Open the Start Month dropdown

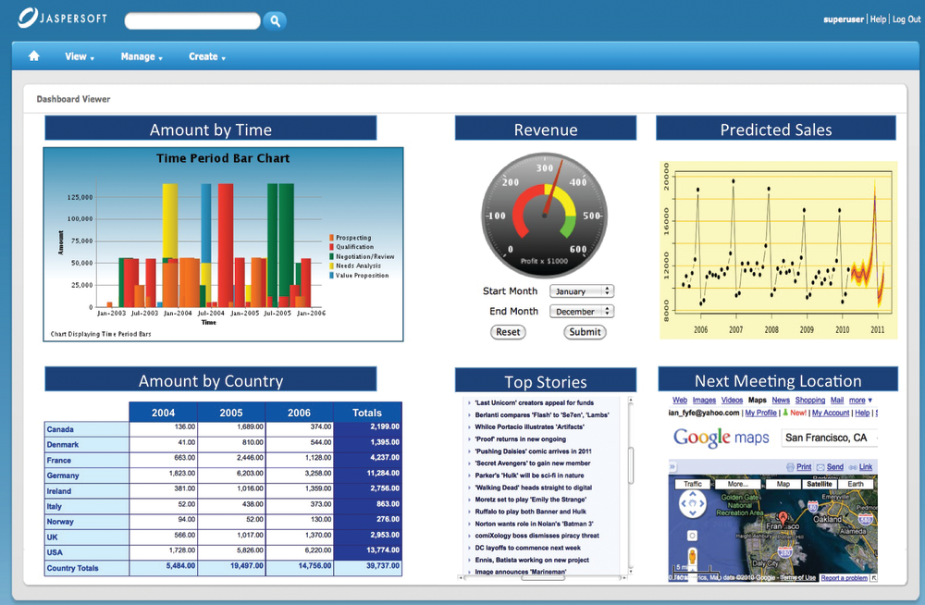point(581,291)
